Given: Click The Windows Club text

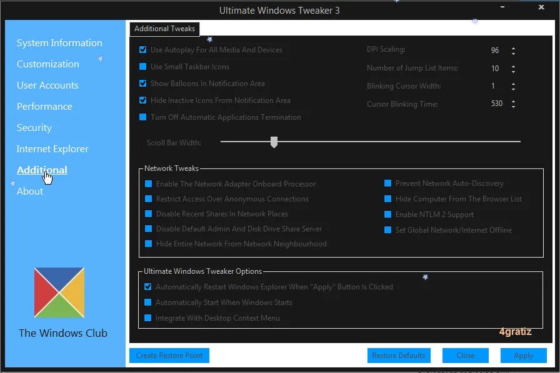Looking at the screenshot, I should tap(63, 333).
